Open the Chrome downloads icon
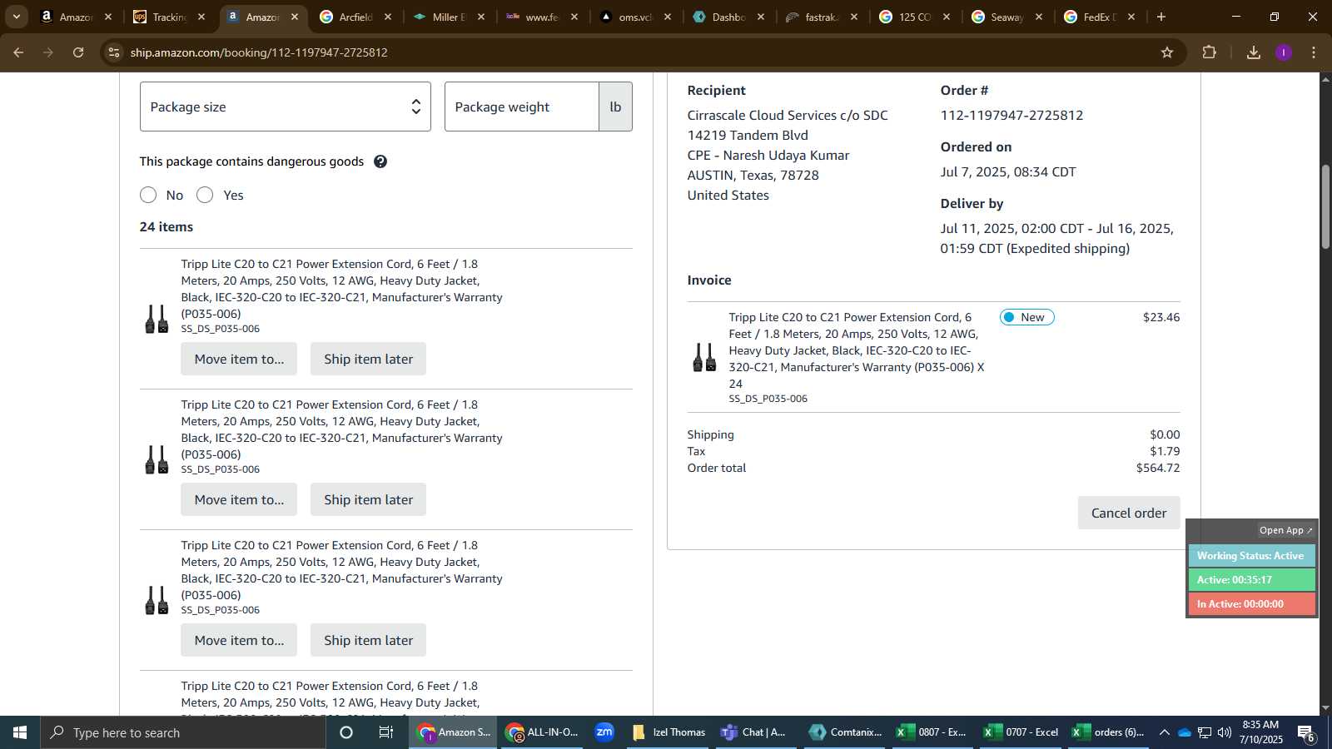Image resolution: width=1332 pixels, height=749 pixels. pyautogui.click(x=1254, y=52)
